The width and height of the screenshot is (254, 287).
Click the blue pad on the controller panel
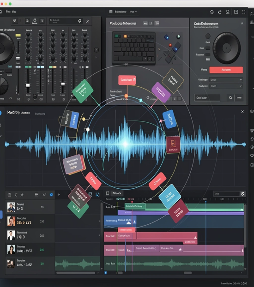[166, 37]
